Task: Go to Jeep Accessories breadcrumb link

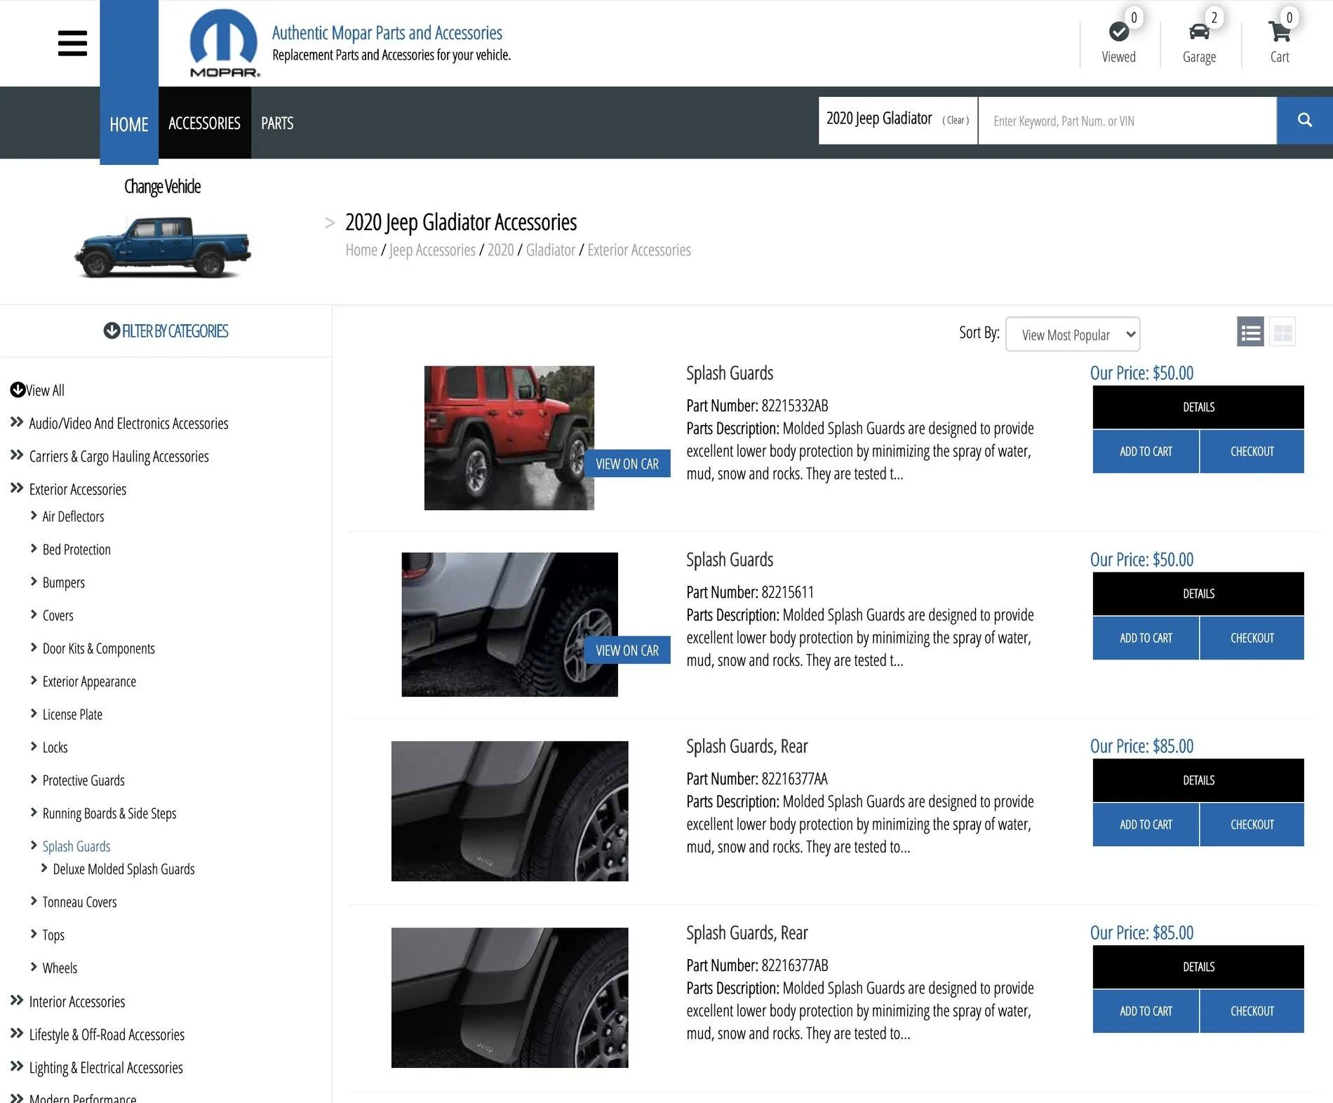Action: tap(432, 250)
